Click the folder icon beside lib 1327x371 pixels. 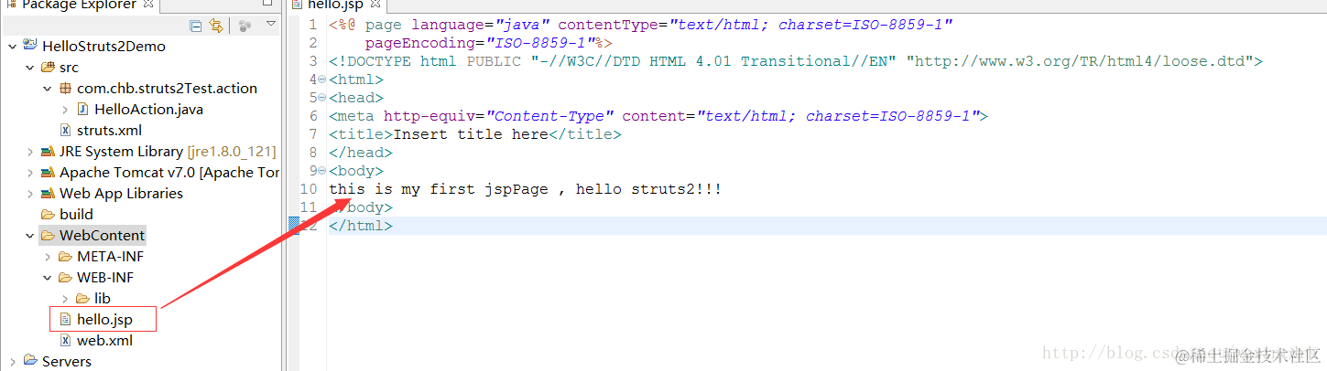click(x=83, y=298)
